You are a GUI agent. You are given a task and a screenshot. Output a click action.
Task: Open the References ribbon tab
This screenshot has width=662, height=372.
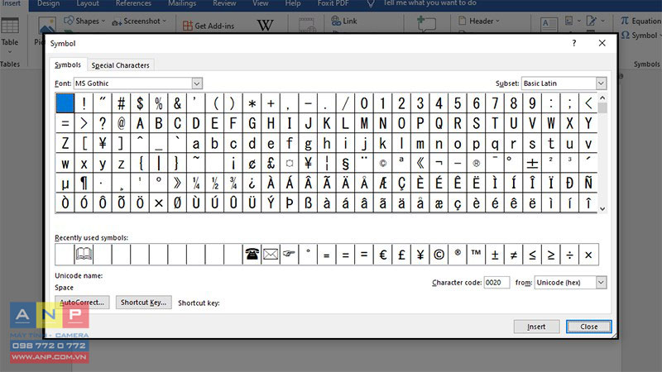(133, 3)
